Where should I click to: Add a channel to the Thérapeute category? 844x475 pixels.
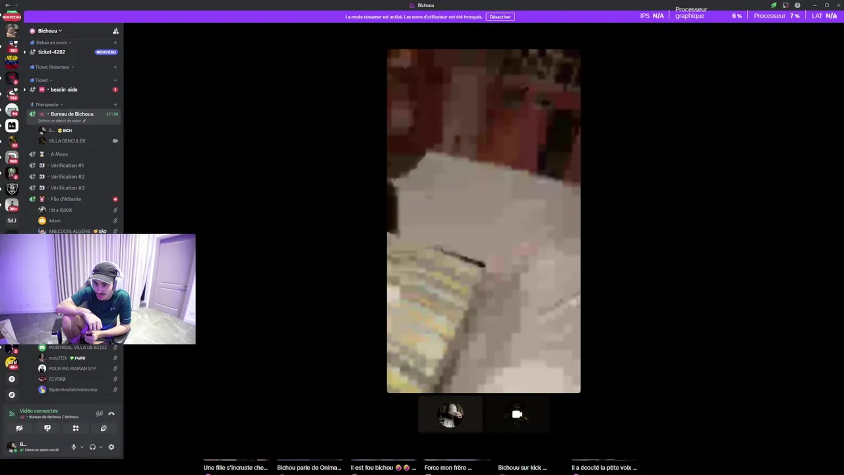coord(115,104)
